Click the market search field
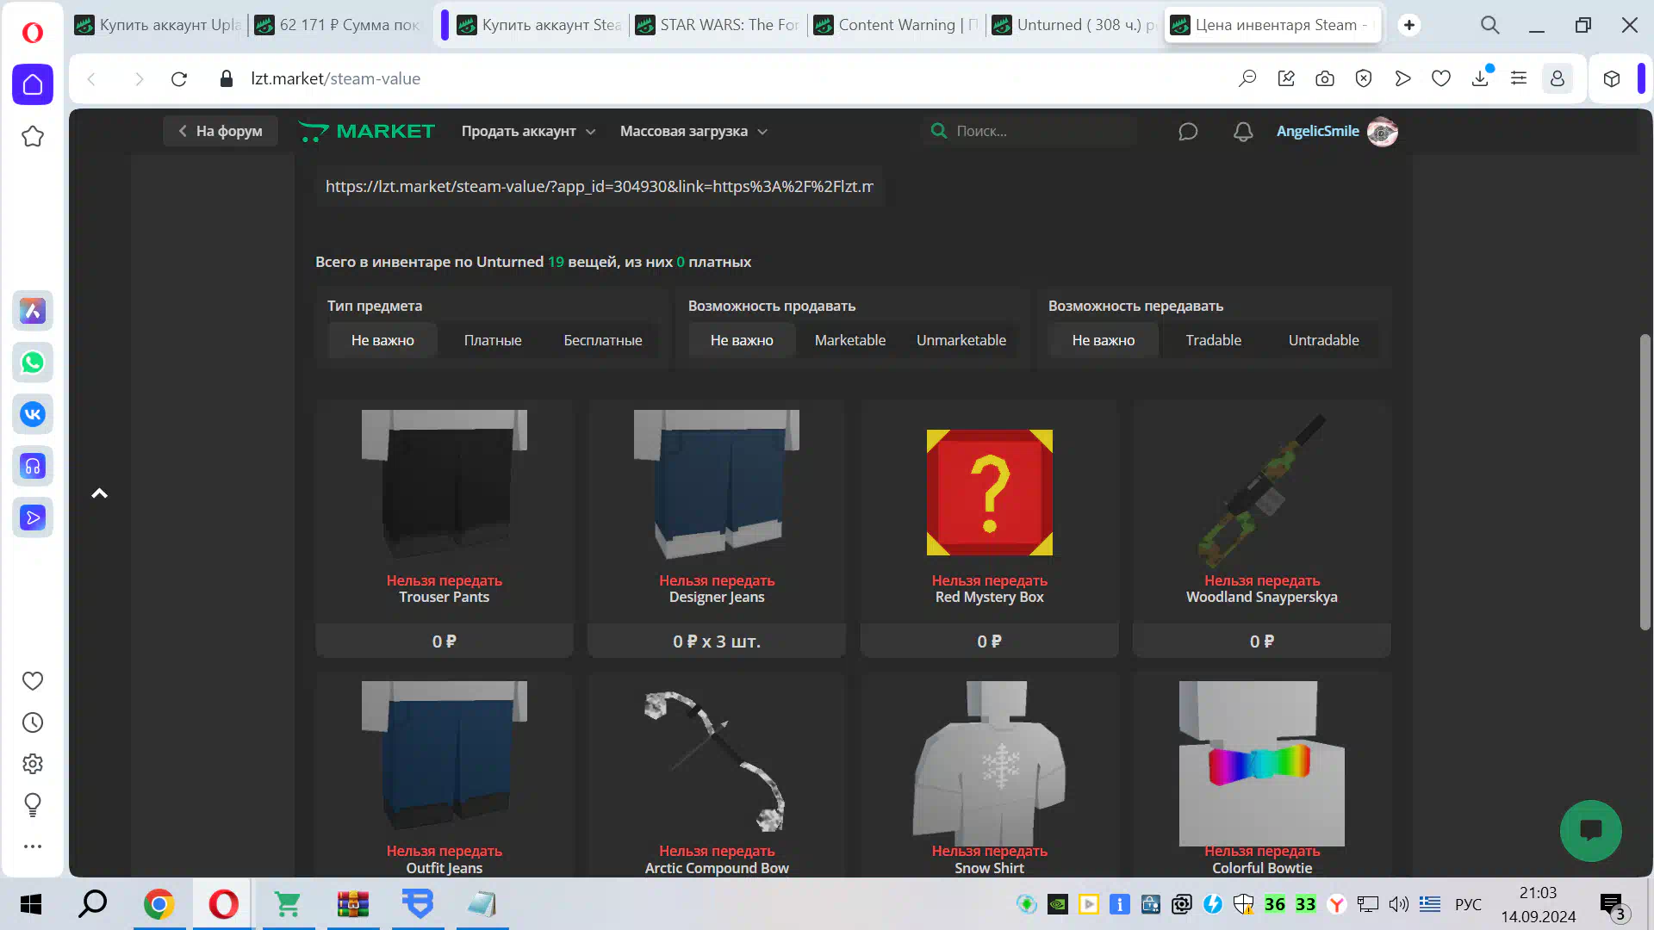The image size is (1654, 930). (1029, 131)
